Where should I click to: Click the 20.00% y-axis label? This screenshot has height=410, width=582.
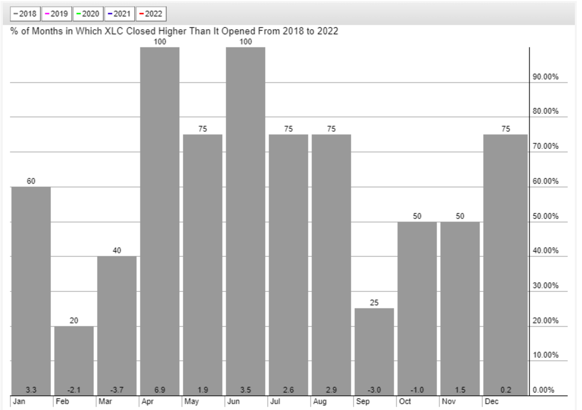pos(545,321)
